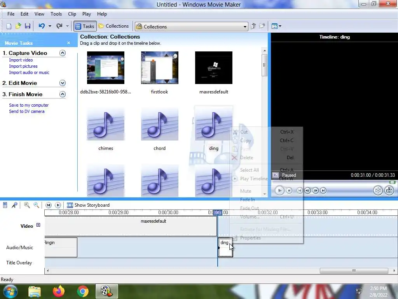This screenshot has height=299, width=398.
Task: Step to the next frame
Action: [316, 190]
